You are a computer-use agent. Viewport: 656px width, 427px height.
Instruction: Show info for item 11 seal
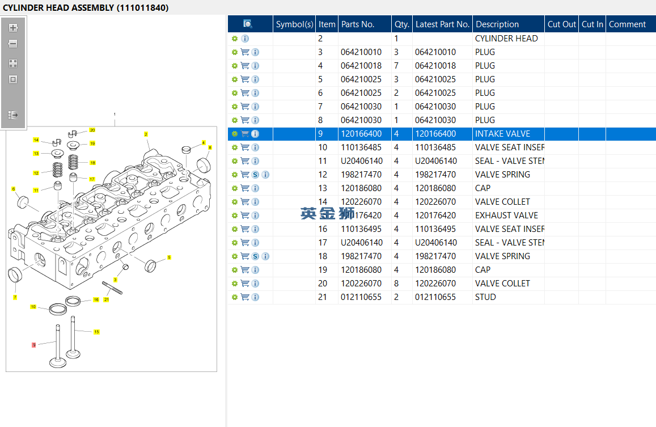(x=255, y=161)
